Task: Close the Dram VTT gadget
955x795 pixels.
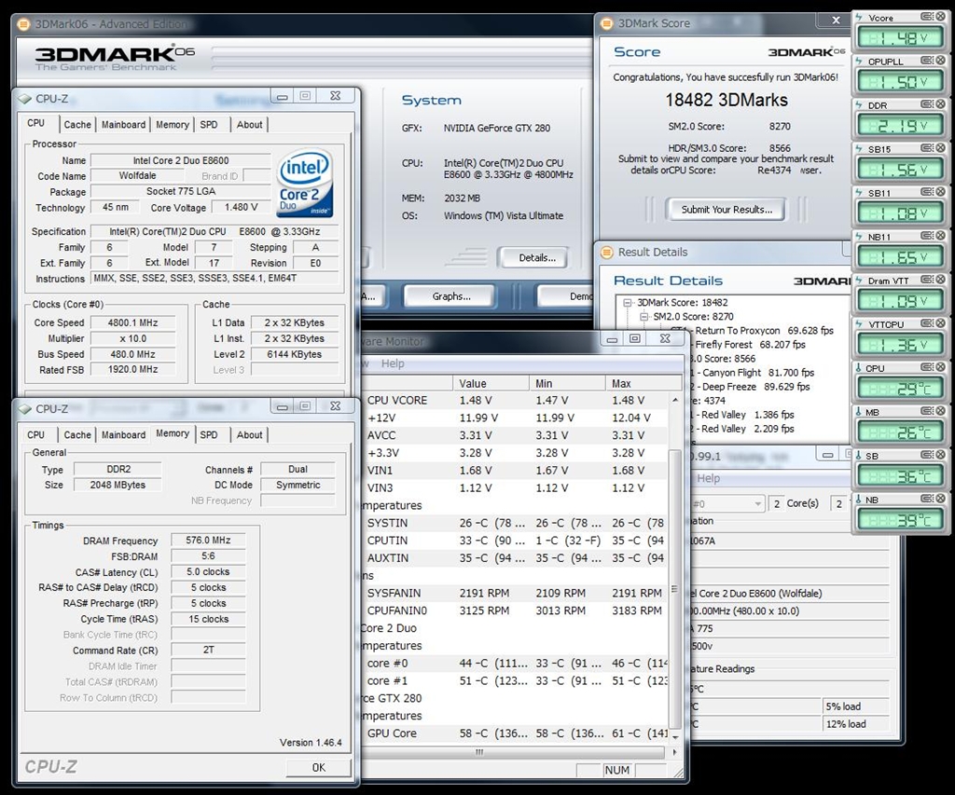Action: tap(940, 281)
